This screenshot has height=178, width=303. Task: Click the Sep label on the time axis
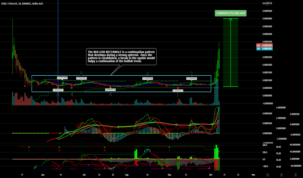[x=169, y=175]
